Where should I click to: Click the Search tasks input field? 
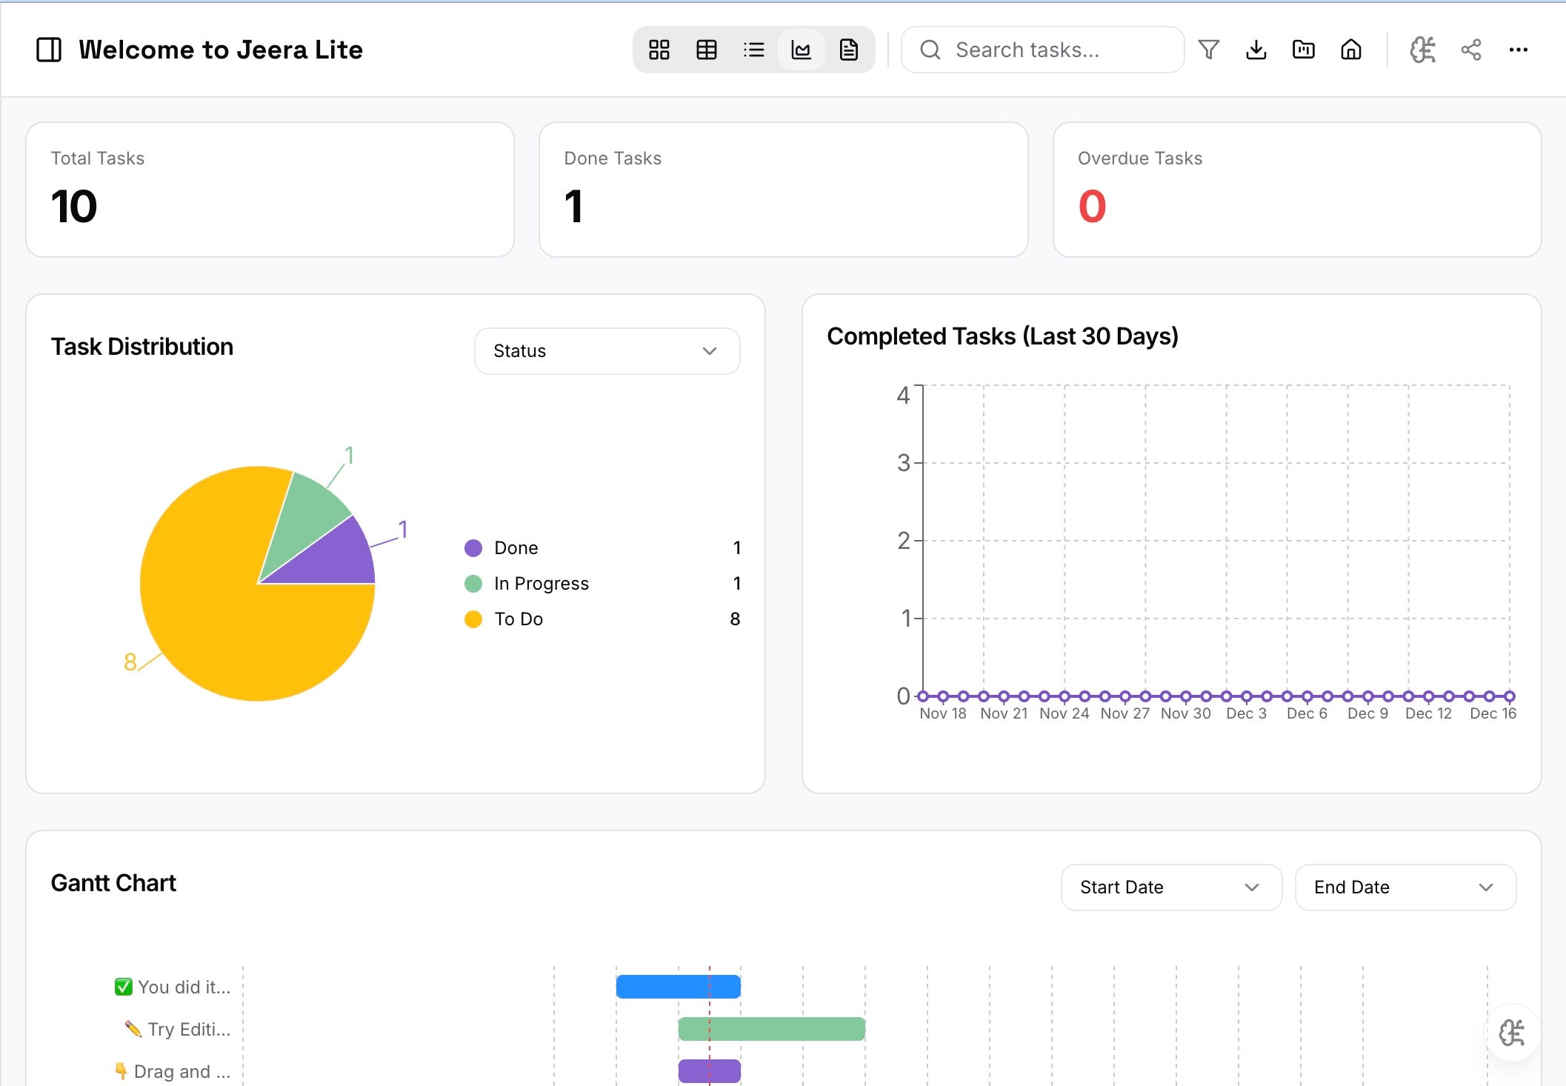pos(1052,50)
